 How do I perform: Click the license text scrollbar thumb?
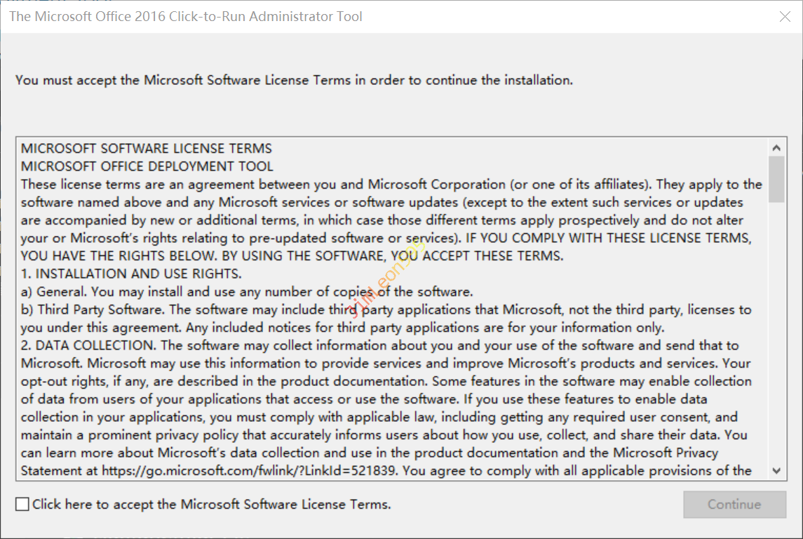point(776,179)
